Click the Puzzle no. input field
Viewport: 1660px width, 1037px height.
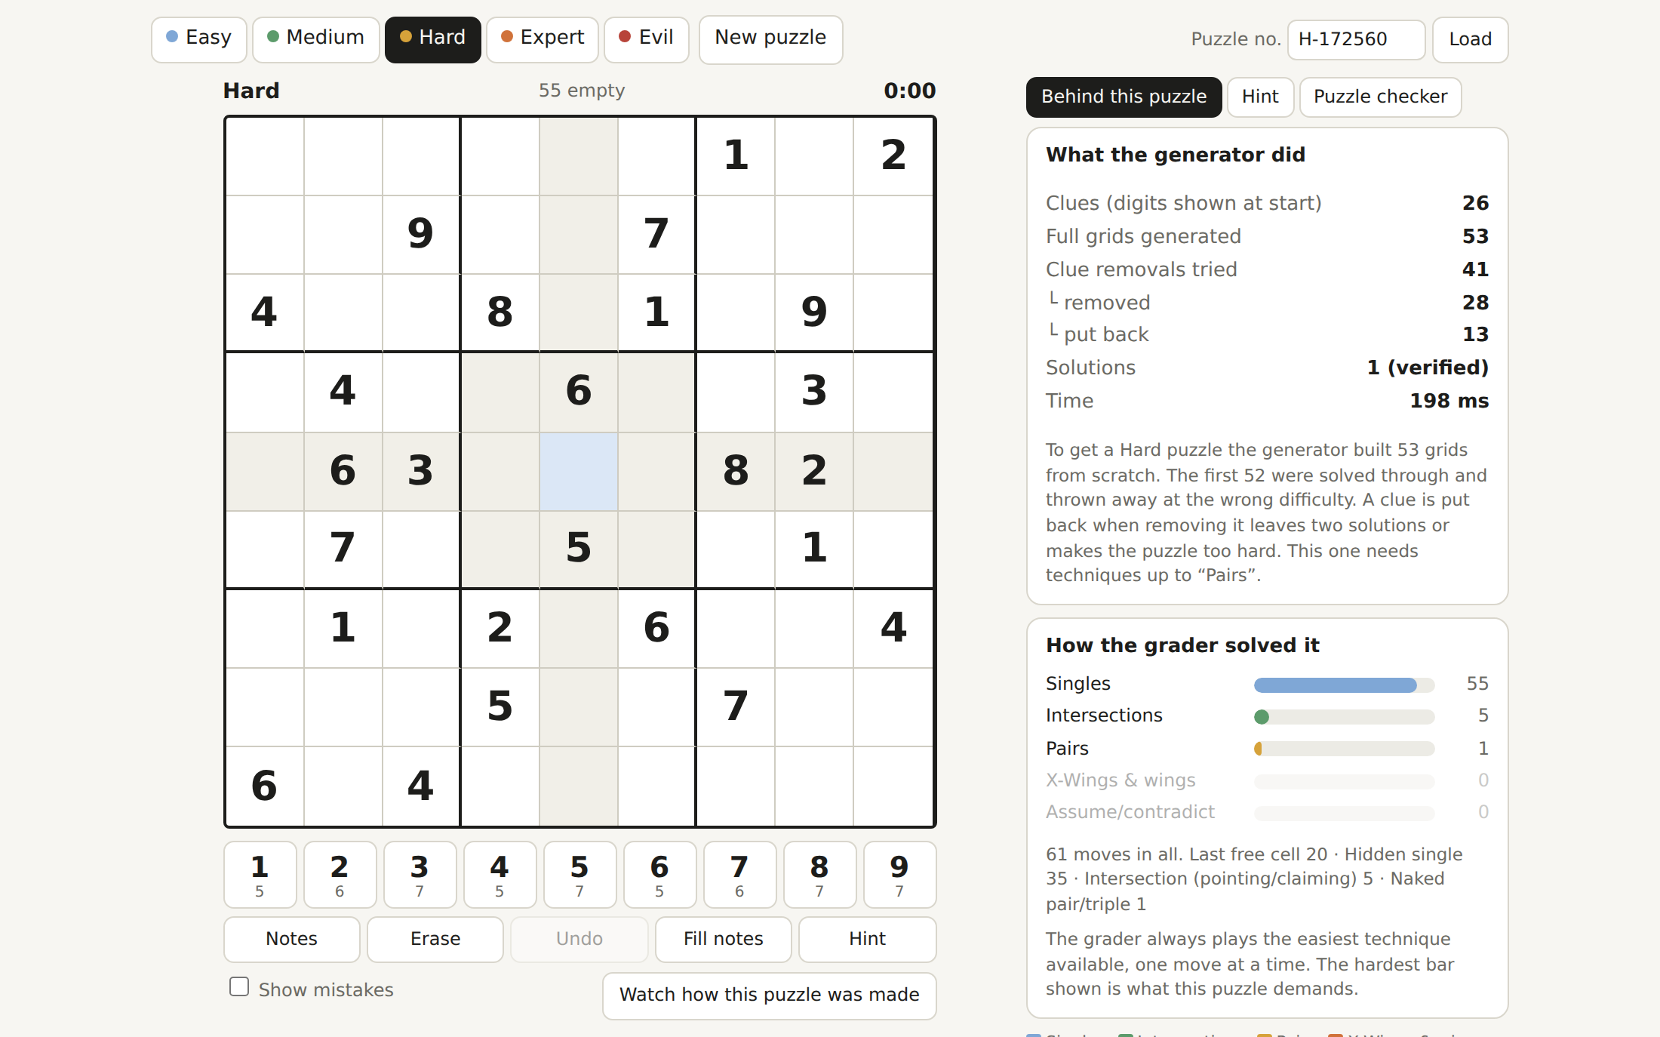coord(1356,39)
